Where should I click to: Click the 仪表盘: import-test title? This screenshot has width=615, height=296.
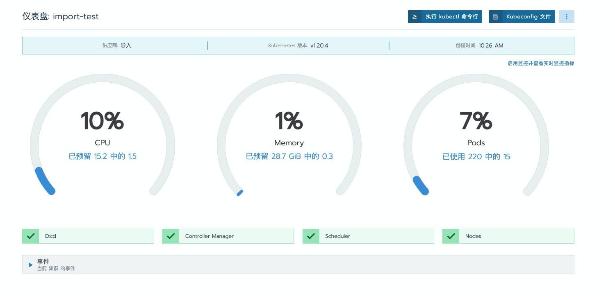pos(61,17)
